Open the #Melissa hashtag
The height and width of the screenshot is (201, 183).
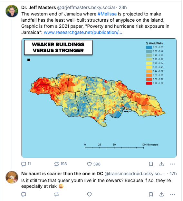[x=107, y=14]
